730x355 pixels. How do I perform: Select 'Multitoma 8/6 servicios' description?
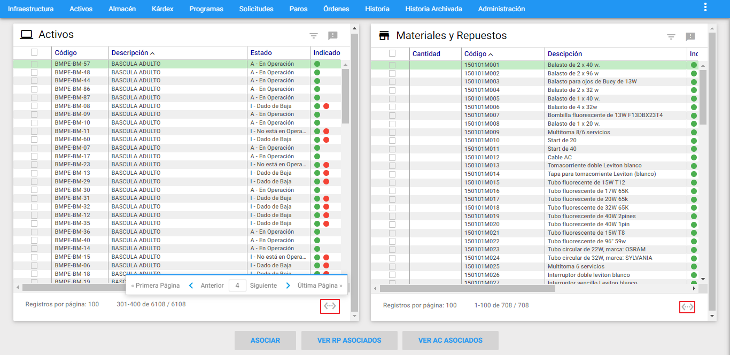(579, 133)
